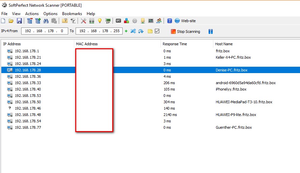Open Find with the binoculars icon
The width and height of the screenshot is (300, 173).
(x=46, y=21)
